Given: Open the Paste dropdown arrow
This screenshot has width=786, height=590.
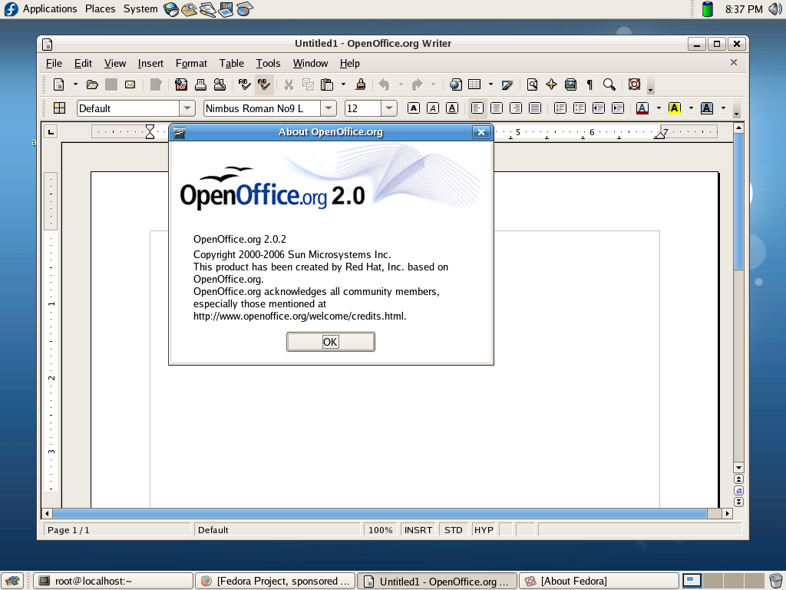Looking at the screenshot, I should click(x=343, y=85).
